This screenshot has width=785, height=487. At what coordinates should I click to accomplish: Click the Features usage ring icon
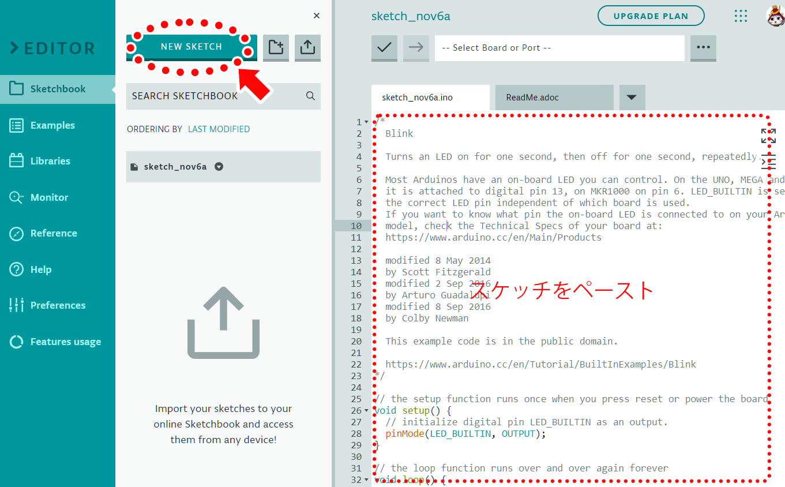click(x=17, y=342)
